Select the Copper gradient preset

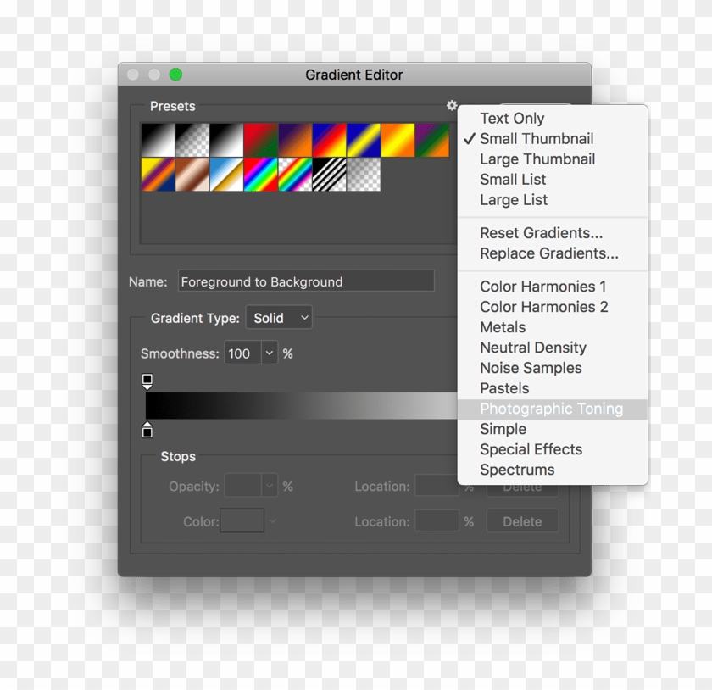tap(192, 175)
